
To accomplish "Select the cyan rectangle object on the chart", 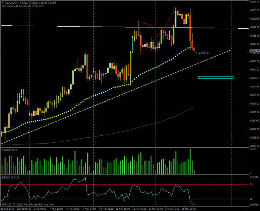I will (215, 77).
